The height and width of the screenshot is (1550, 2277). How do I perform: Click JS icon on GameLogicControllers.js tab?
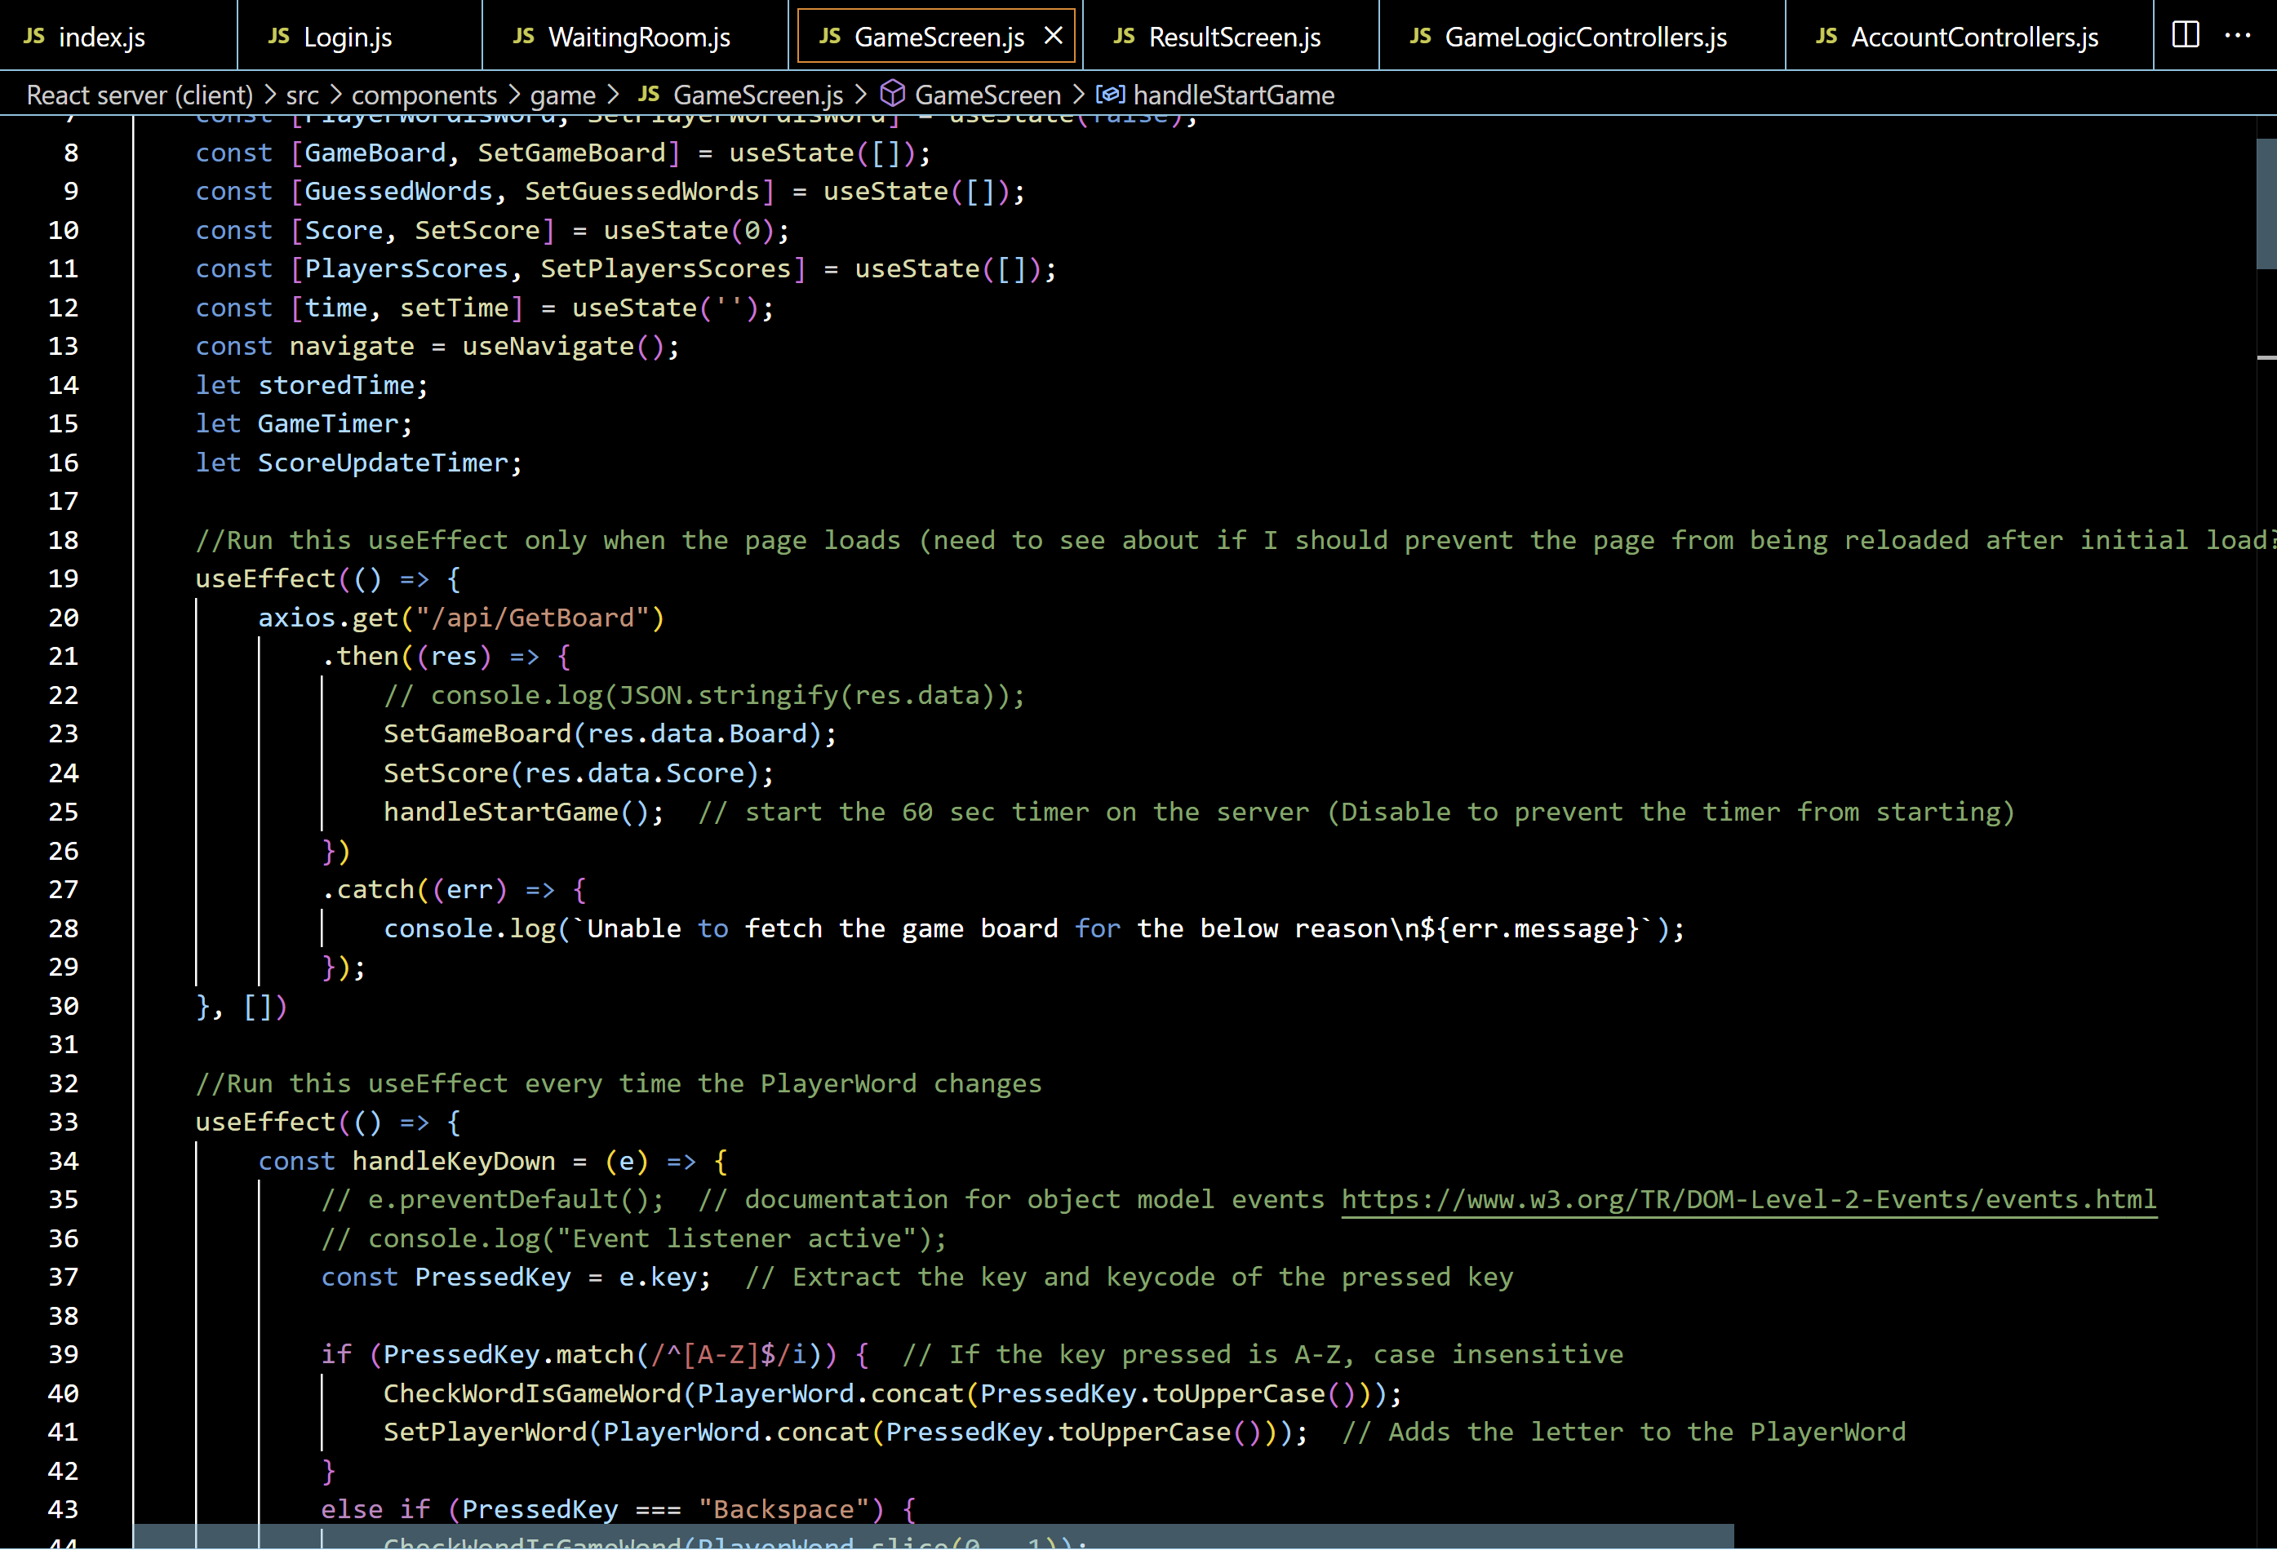1421,38
